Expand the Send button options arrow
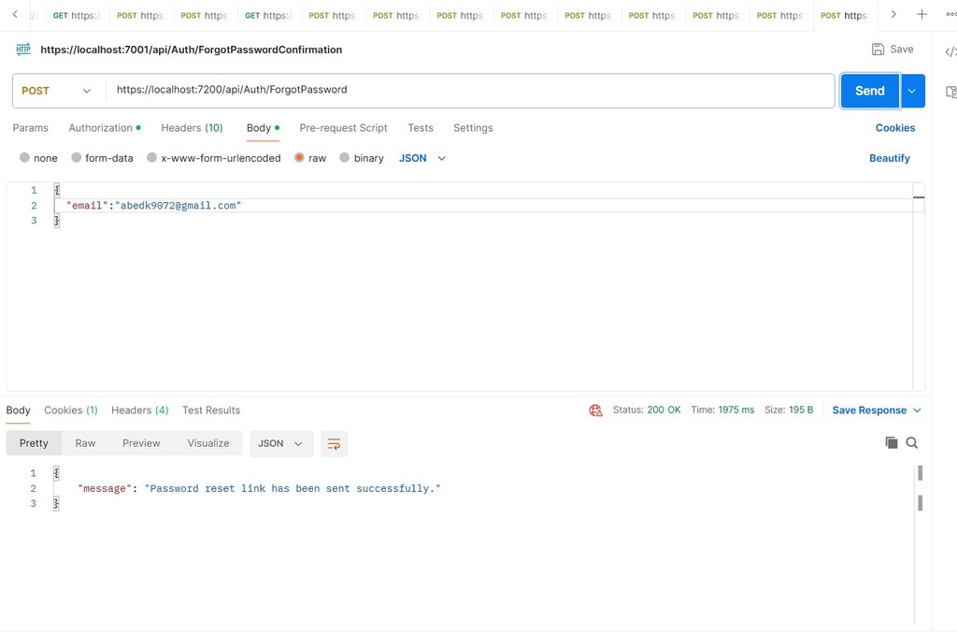Screen dimensions: 957x634 click(912, 91)
